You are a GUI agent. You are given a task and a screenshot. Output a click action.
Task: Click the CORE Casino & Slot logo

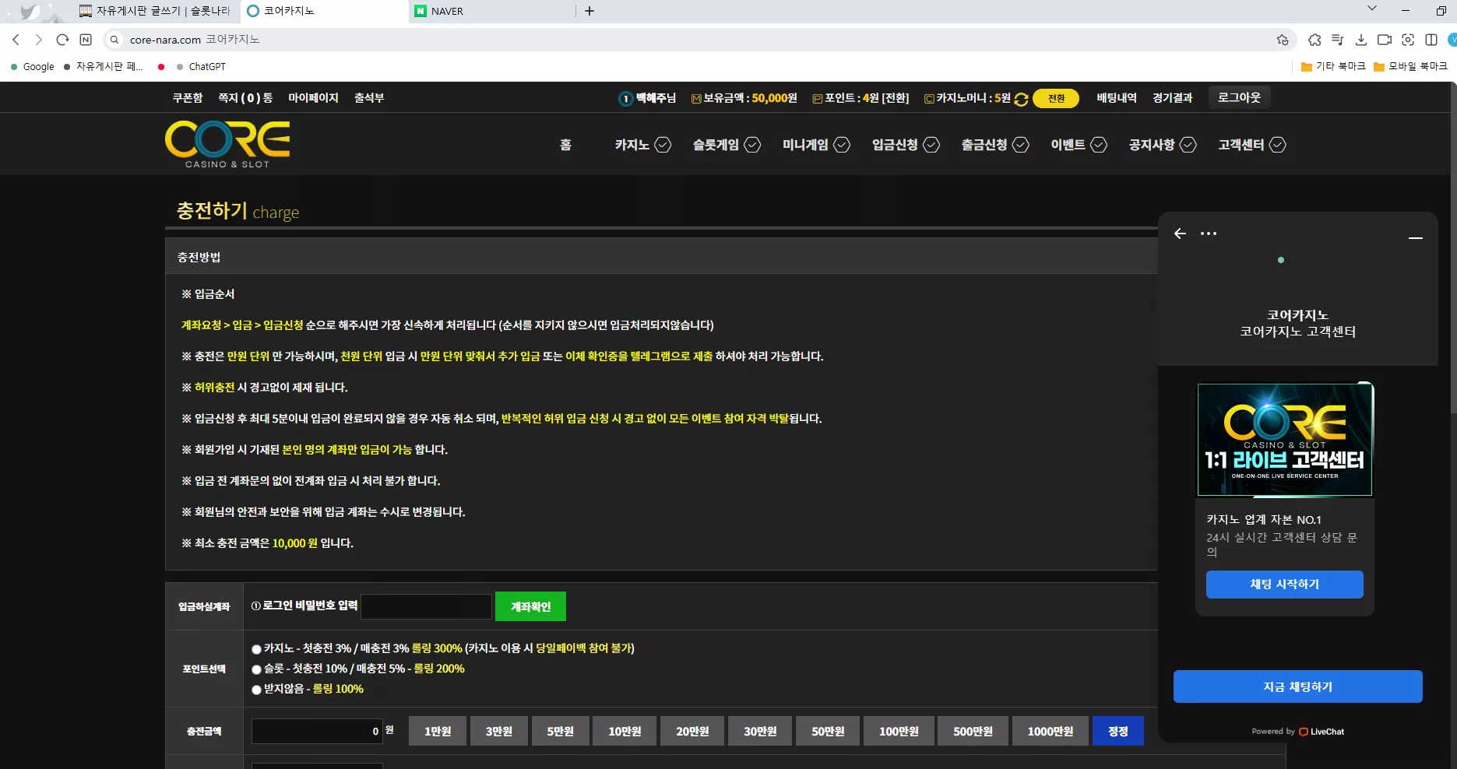tap(227, 144)
